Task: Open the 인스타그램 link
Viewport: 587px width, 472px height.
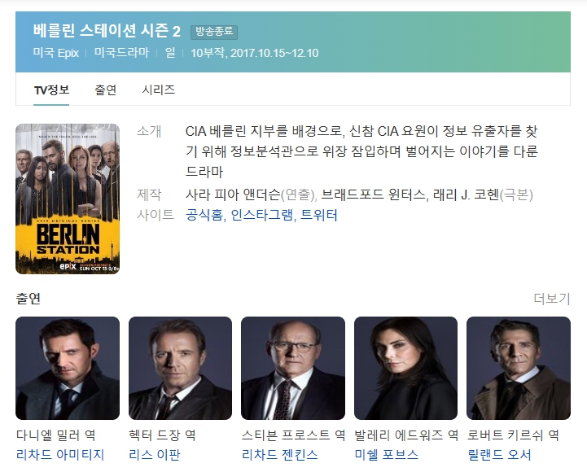Action: point(262,215)
